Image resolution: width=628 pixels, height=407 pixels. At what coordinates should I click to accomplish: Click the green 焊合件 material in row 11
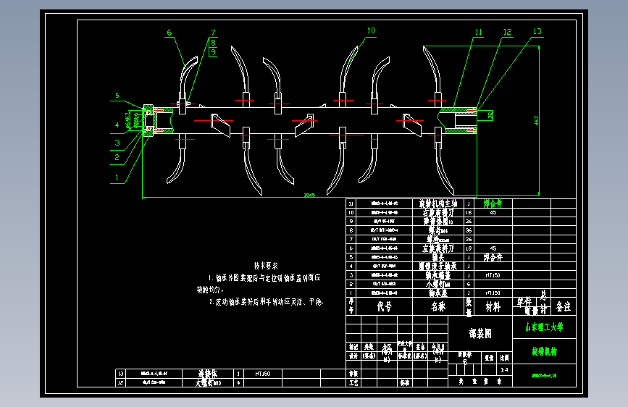(x=493, y=204)
